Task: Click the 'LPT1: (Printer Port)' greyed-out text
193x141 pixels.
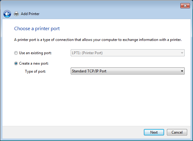Action: pyautogui.click(x=87, y=53)
